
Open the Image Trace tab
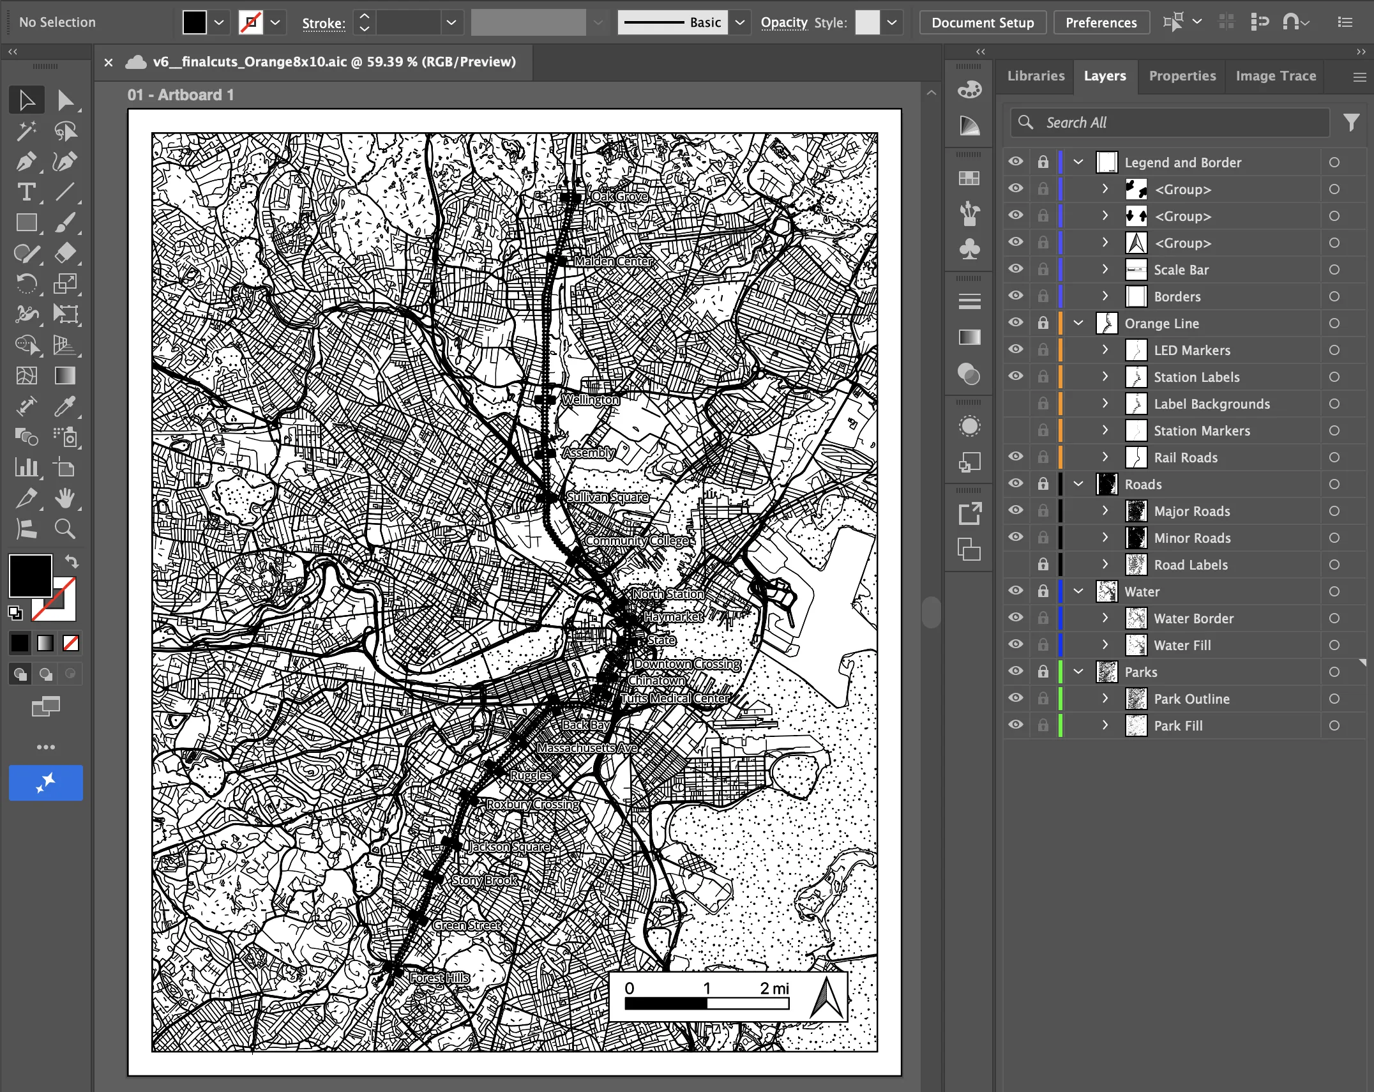point(1276,76)
